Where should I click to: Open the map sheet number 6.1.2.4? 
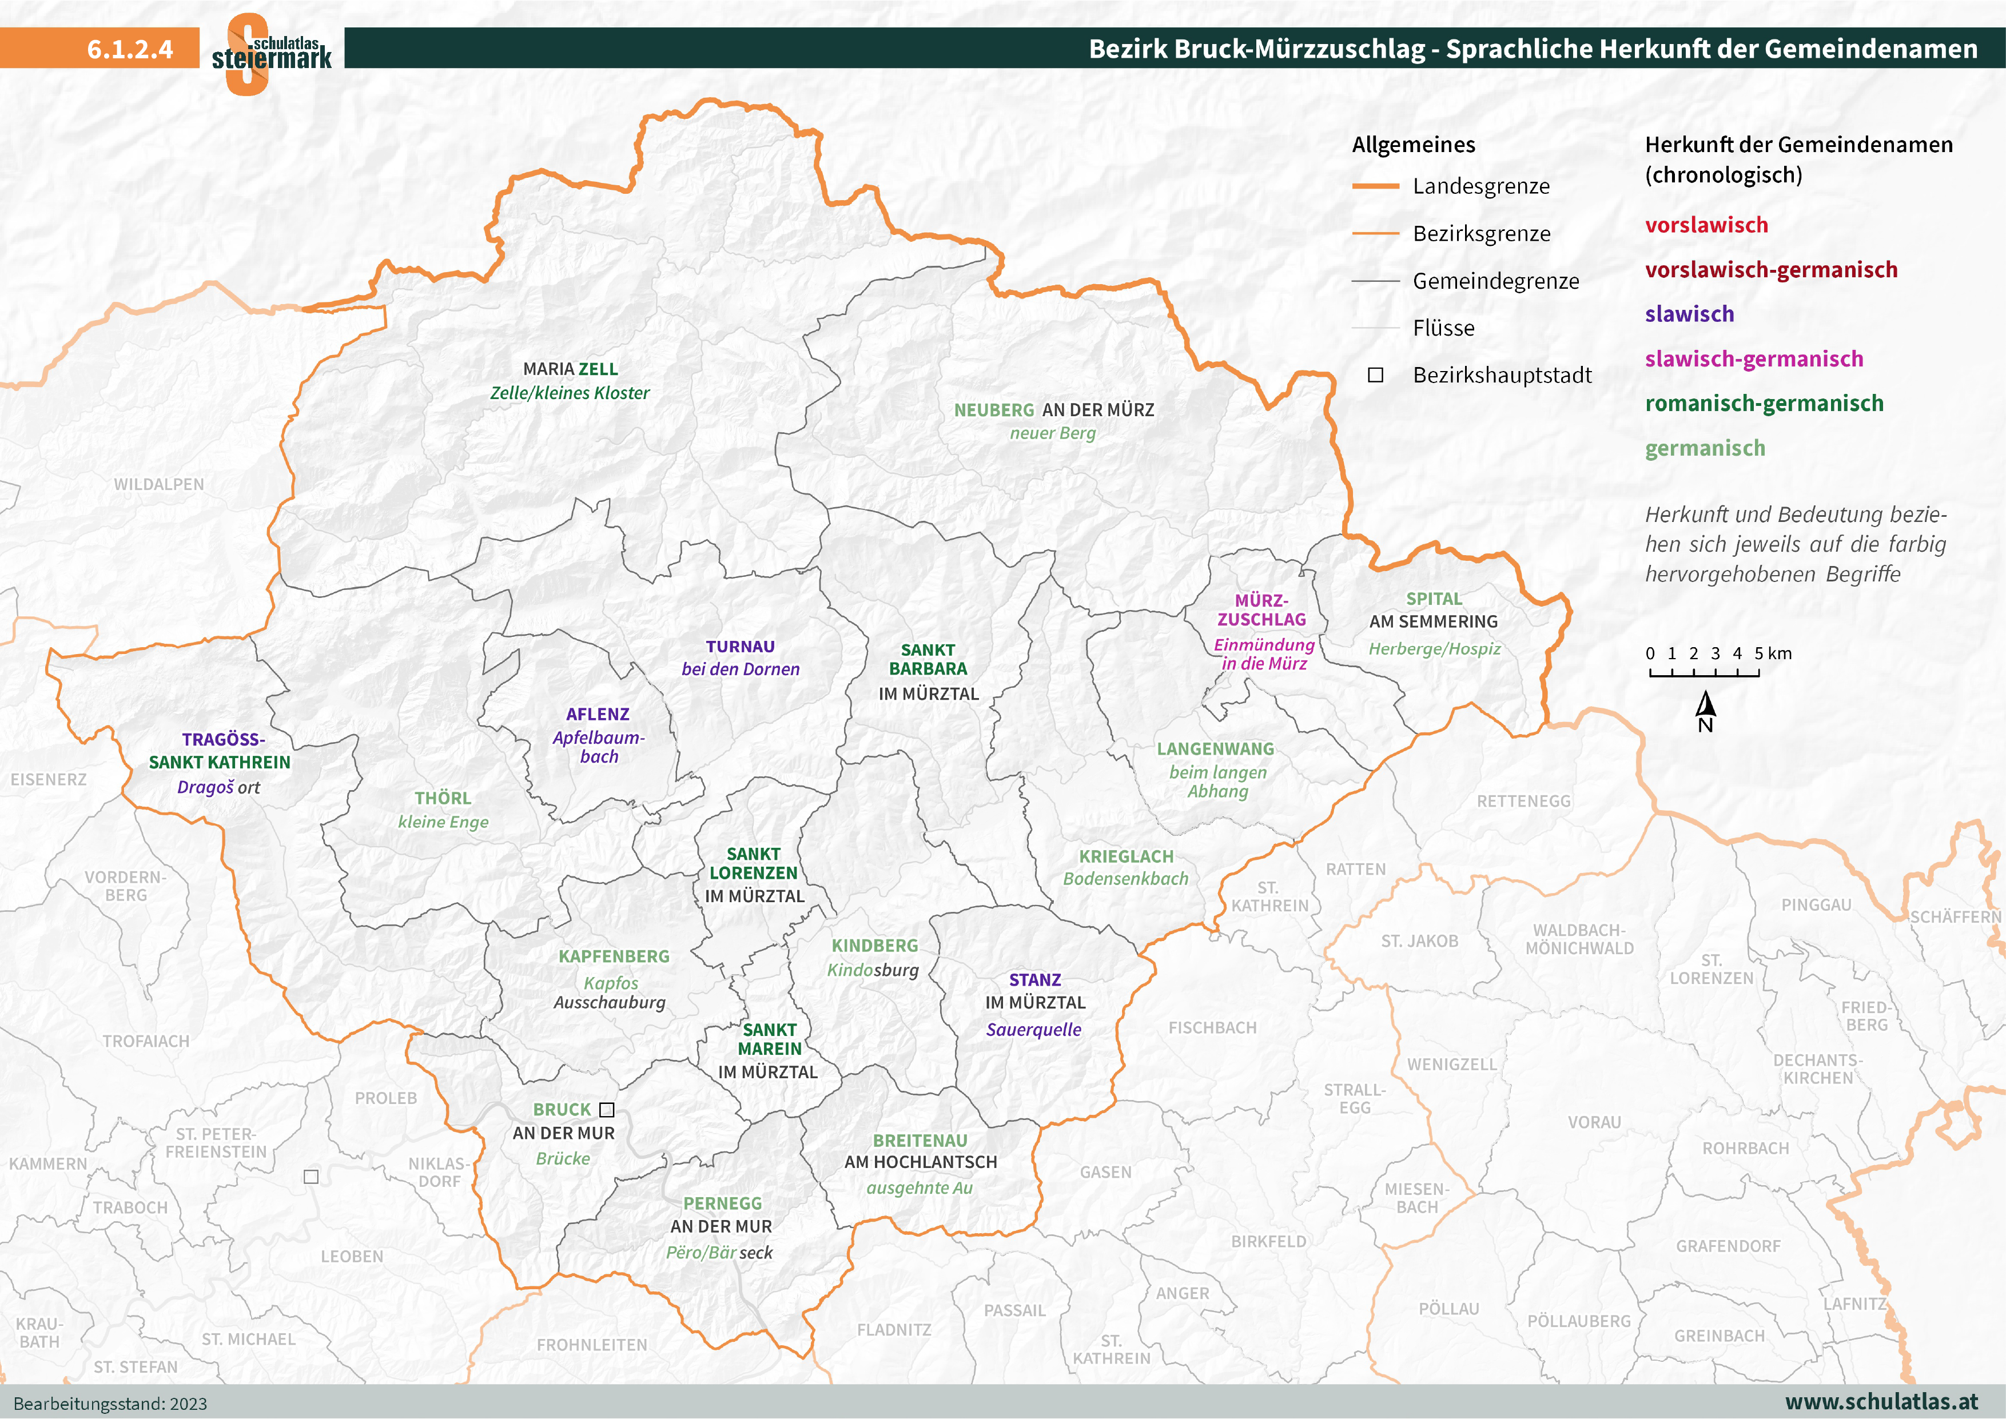click(129, 50)
